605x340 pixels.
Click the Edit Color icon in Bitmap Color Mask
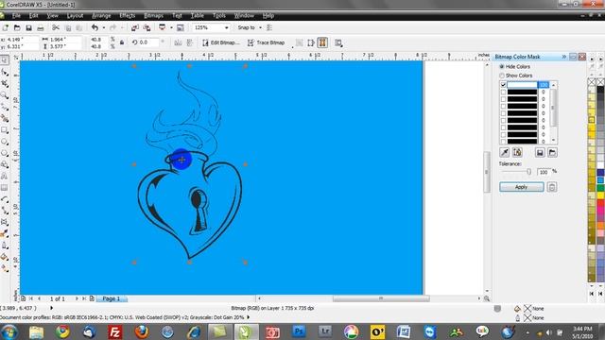(517, 152)
